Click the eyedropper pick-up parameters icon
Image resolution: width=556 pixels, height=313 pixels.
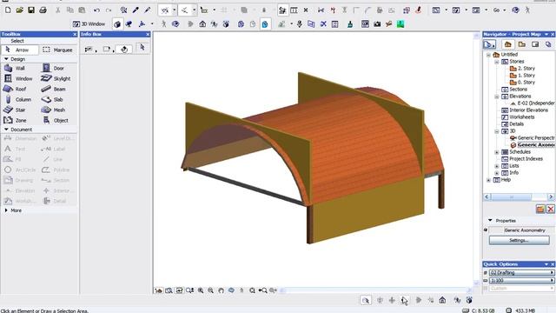coord(136,10)
